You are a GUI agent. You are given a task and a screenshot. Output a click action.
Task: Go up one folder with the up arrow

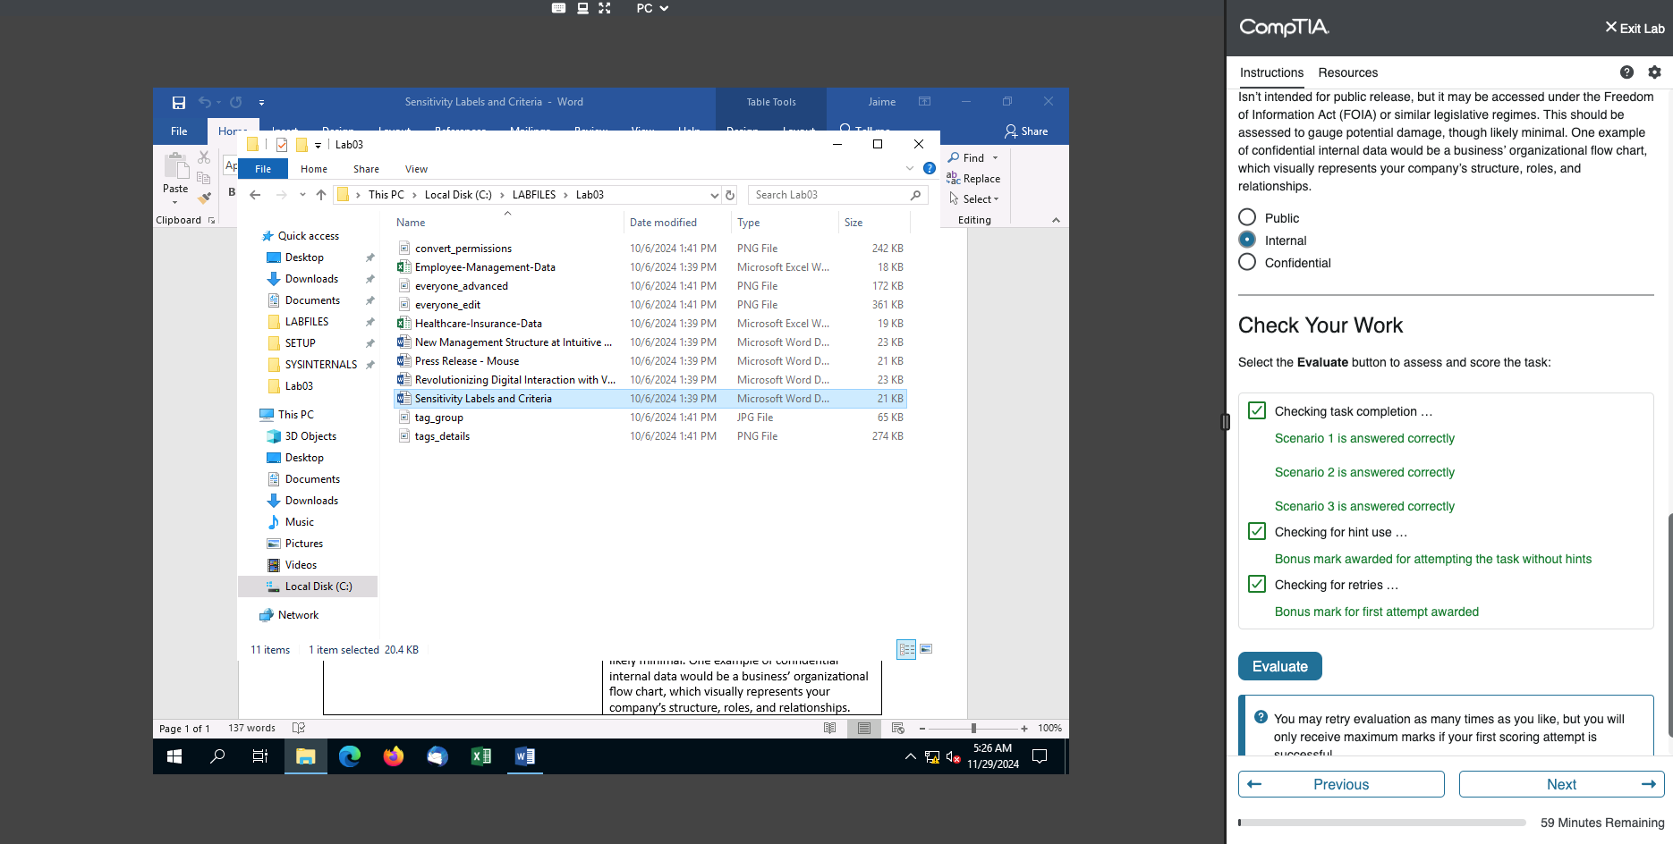tap(321, 195)
